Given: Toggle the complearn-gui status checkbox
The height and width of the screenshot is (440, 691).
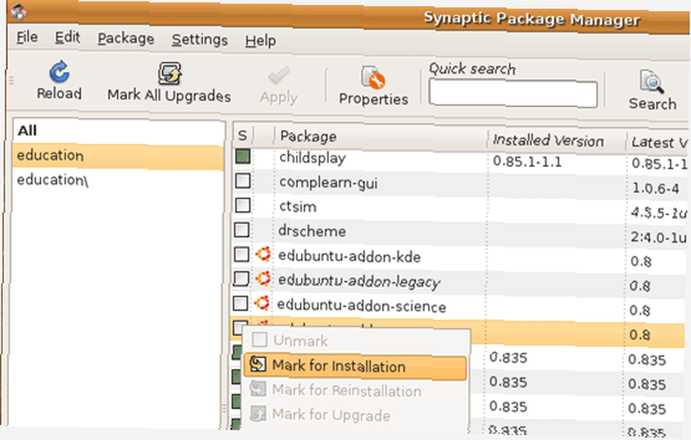Looking at the screenshot, I should click(243, 180).
